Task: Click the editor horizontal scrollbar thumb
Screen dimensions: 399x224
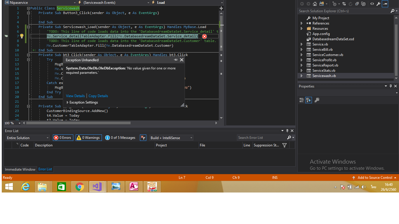Action: pos(78,123)
